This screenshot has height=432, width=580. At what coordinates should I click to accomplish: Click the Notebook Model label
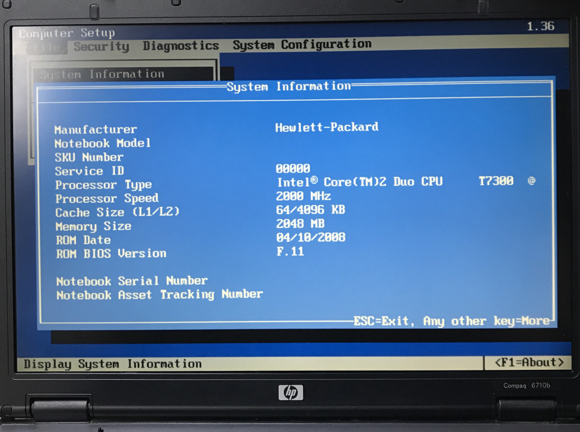102,143
